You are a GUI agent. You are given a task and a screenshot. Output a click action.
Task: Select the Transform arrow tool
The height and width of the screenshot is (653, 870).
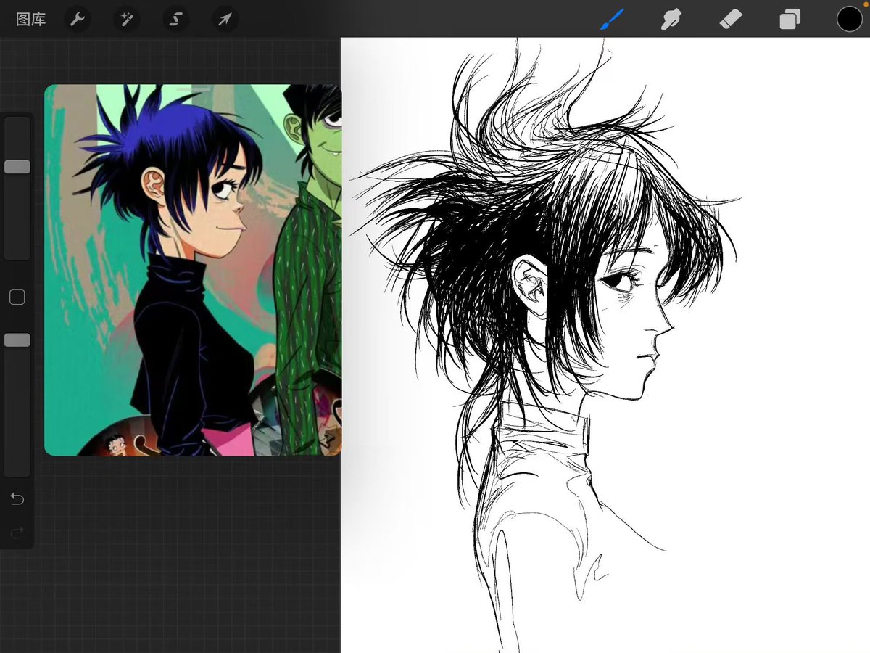point(225,20)
